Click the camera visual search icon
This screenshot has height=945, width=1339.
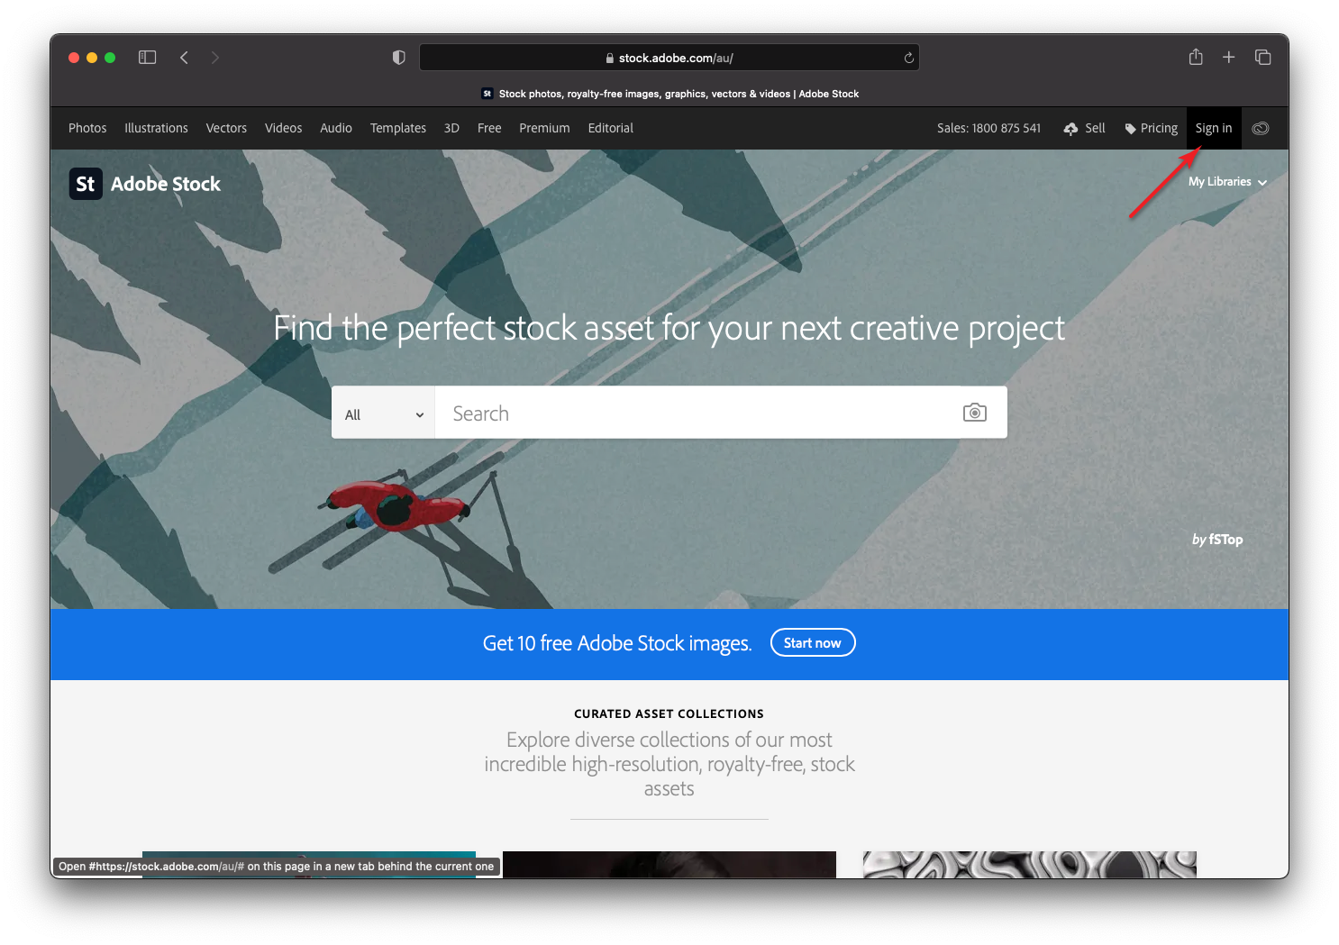pos(974,413)
